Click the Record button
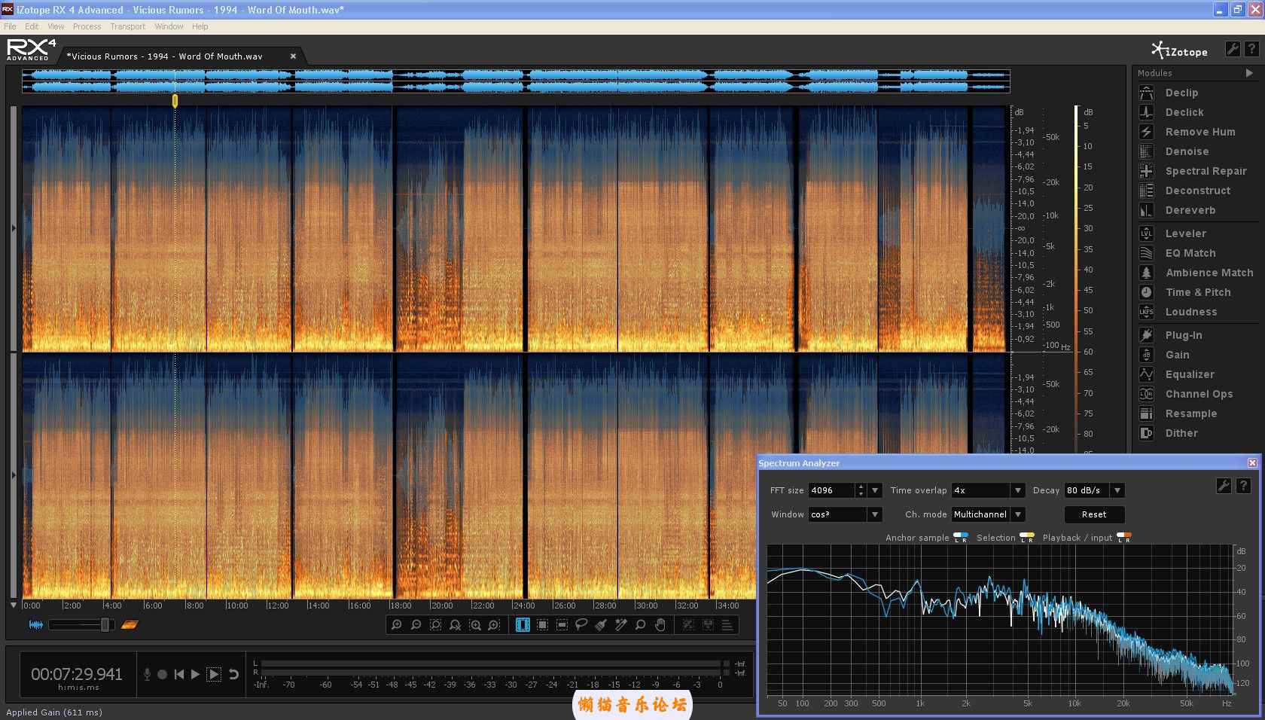The width and height of the screenshot is (1265, 720). (162, 674)
